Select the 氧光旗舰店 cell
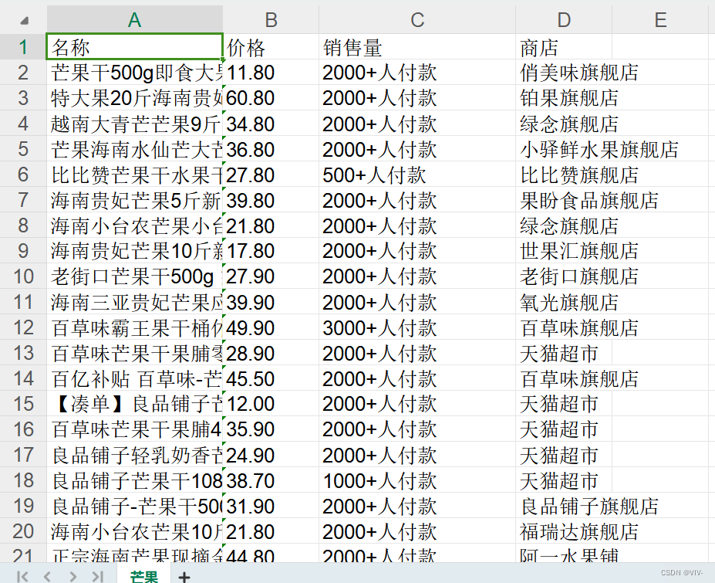Viewport: 715px width, 583px height. (564, 302)
